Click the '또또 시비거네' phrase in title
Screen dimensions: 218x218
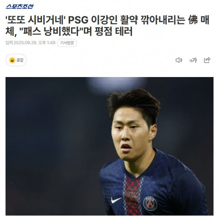tap(36, 20)
